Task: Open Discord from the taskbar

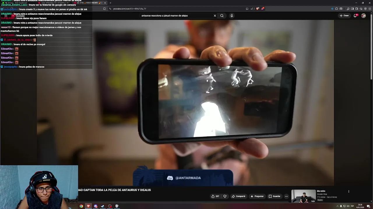Action: [x=96, y=206]
